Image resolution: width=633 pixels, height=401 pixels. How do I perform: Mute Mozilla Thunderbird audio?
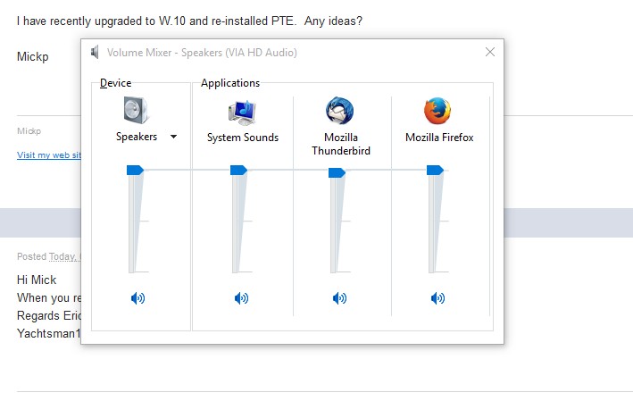tap(339, 298)
